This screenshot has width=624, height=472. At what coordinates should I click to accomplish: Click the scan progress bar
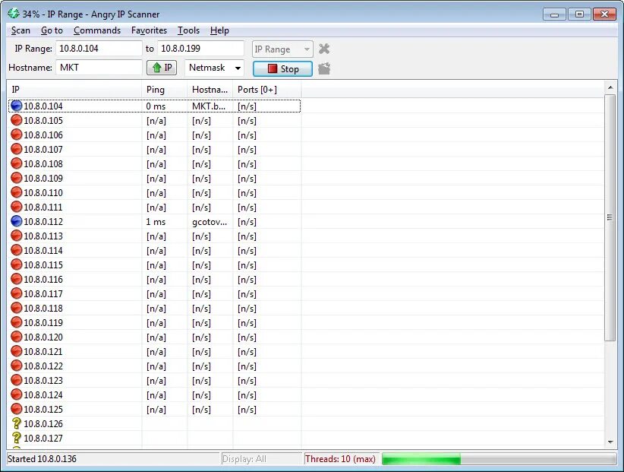point(499,459)
